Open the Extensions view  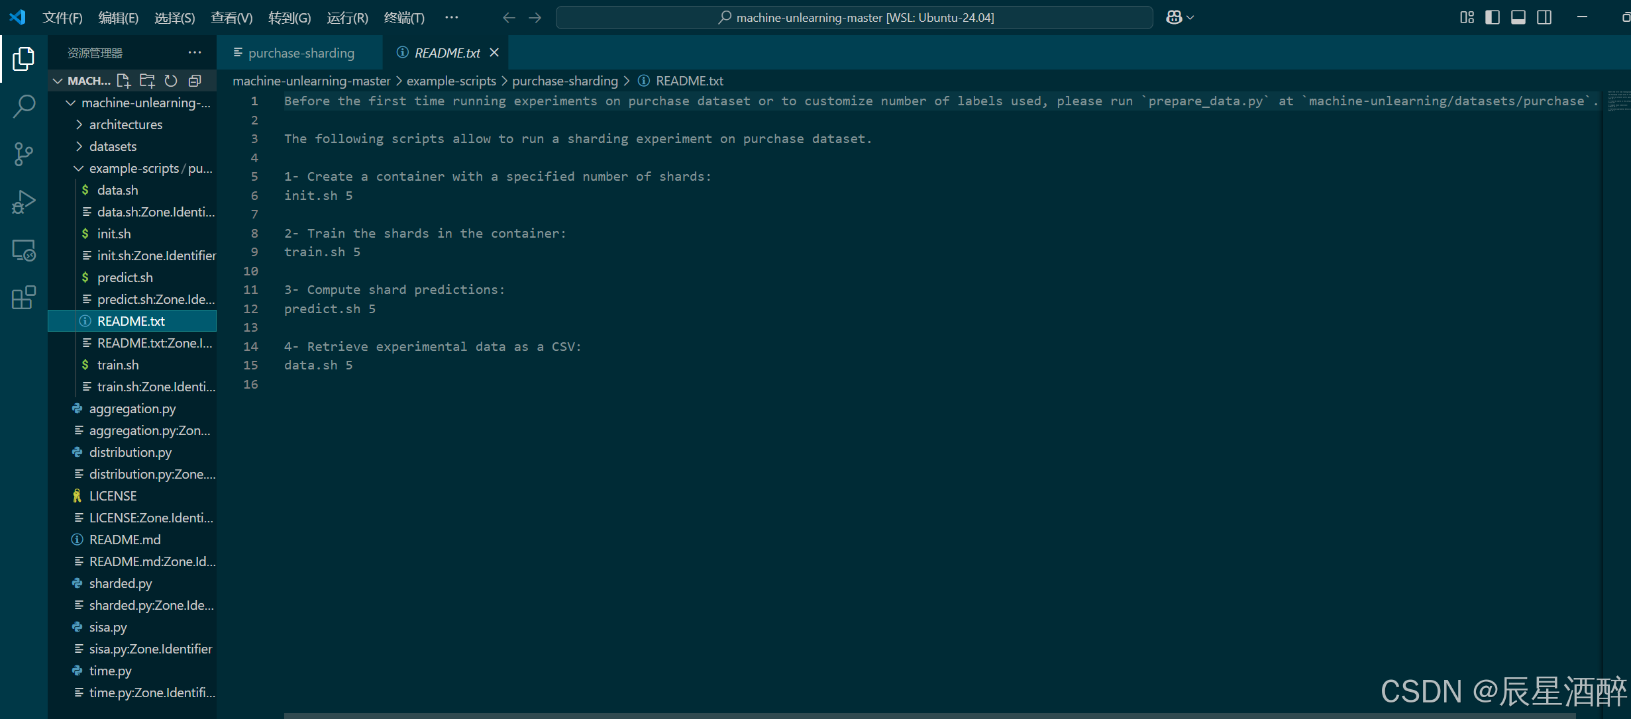[24, 298]
